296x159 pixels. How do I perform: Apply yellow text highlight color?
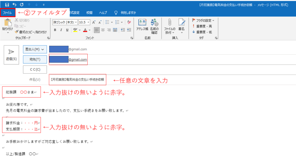[x=75, y=30]
